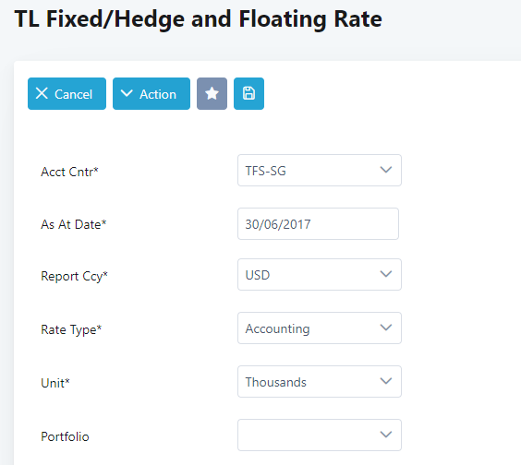This screenshot has height=465, width=521.
Task: Open the Action menu button
Action: point(151,93)
